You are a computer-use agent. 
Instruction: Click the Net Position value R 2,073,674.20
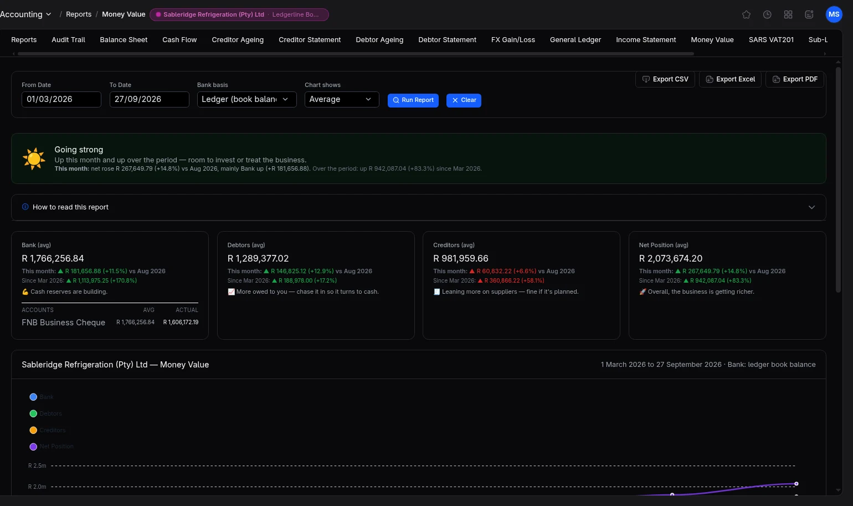point(671,259)
